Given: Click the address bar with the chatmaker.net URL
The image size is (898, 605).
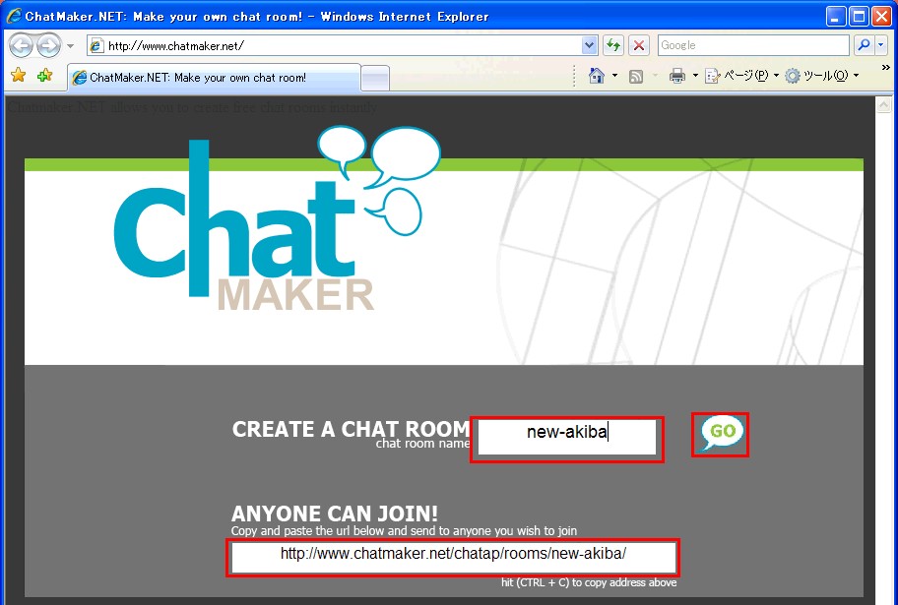Looking at the screenshot, I should [342, 46].
